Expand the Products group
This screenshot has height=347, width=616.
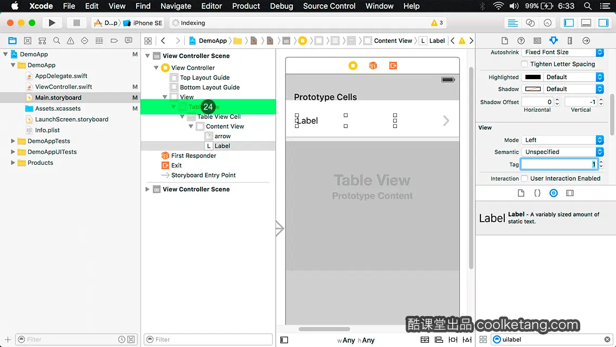tap(12, 162)
